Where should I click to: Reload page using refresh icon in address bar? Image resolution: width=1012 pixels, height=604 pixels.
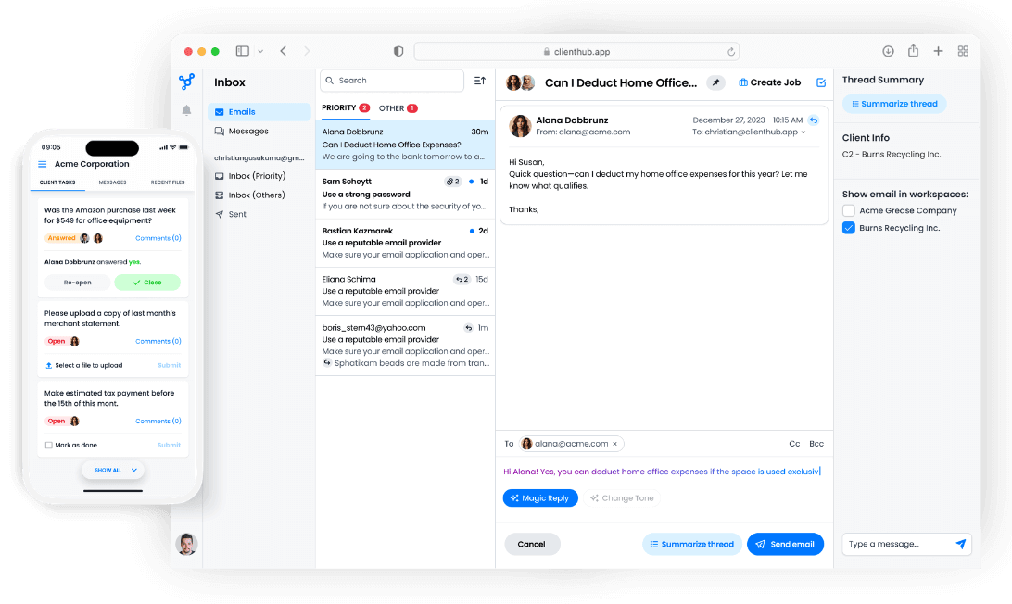tap(730, 52)
